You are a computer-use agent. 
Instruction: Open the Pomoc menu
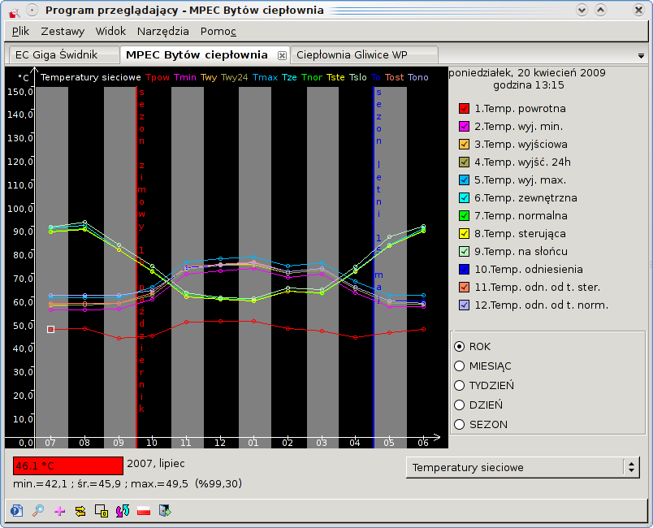coord(218,31)
